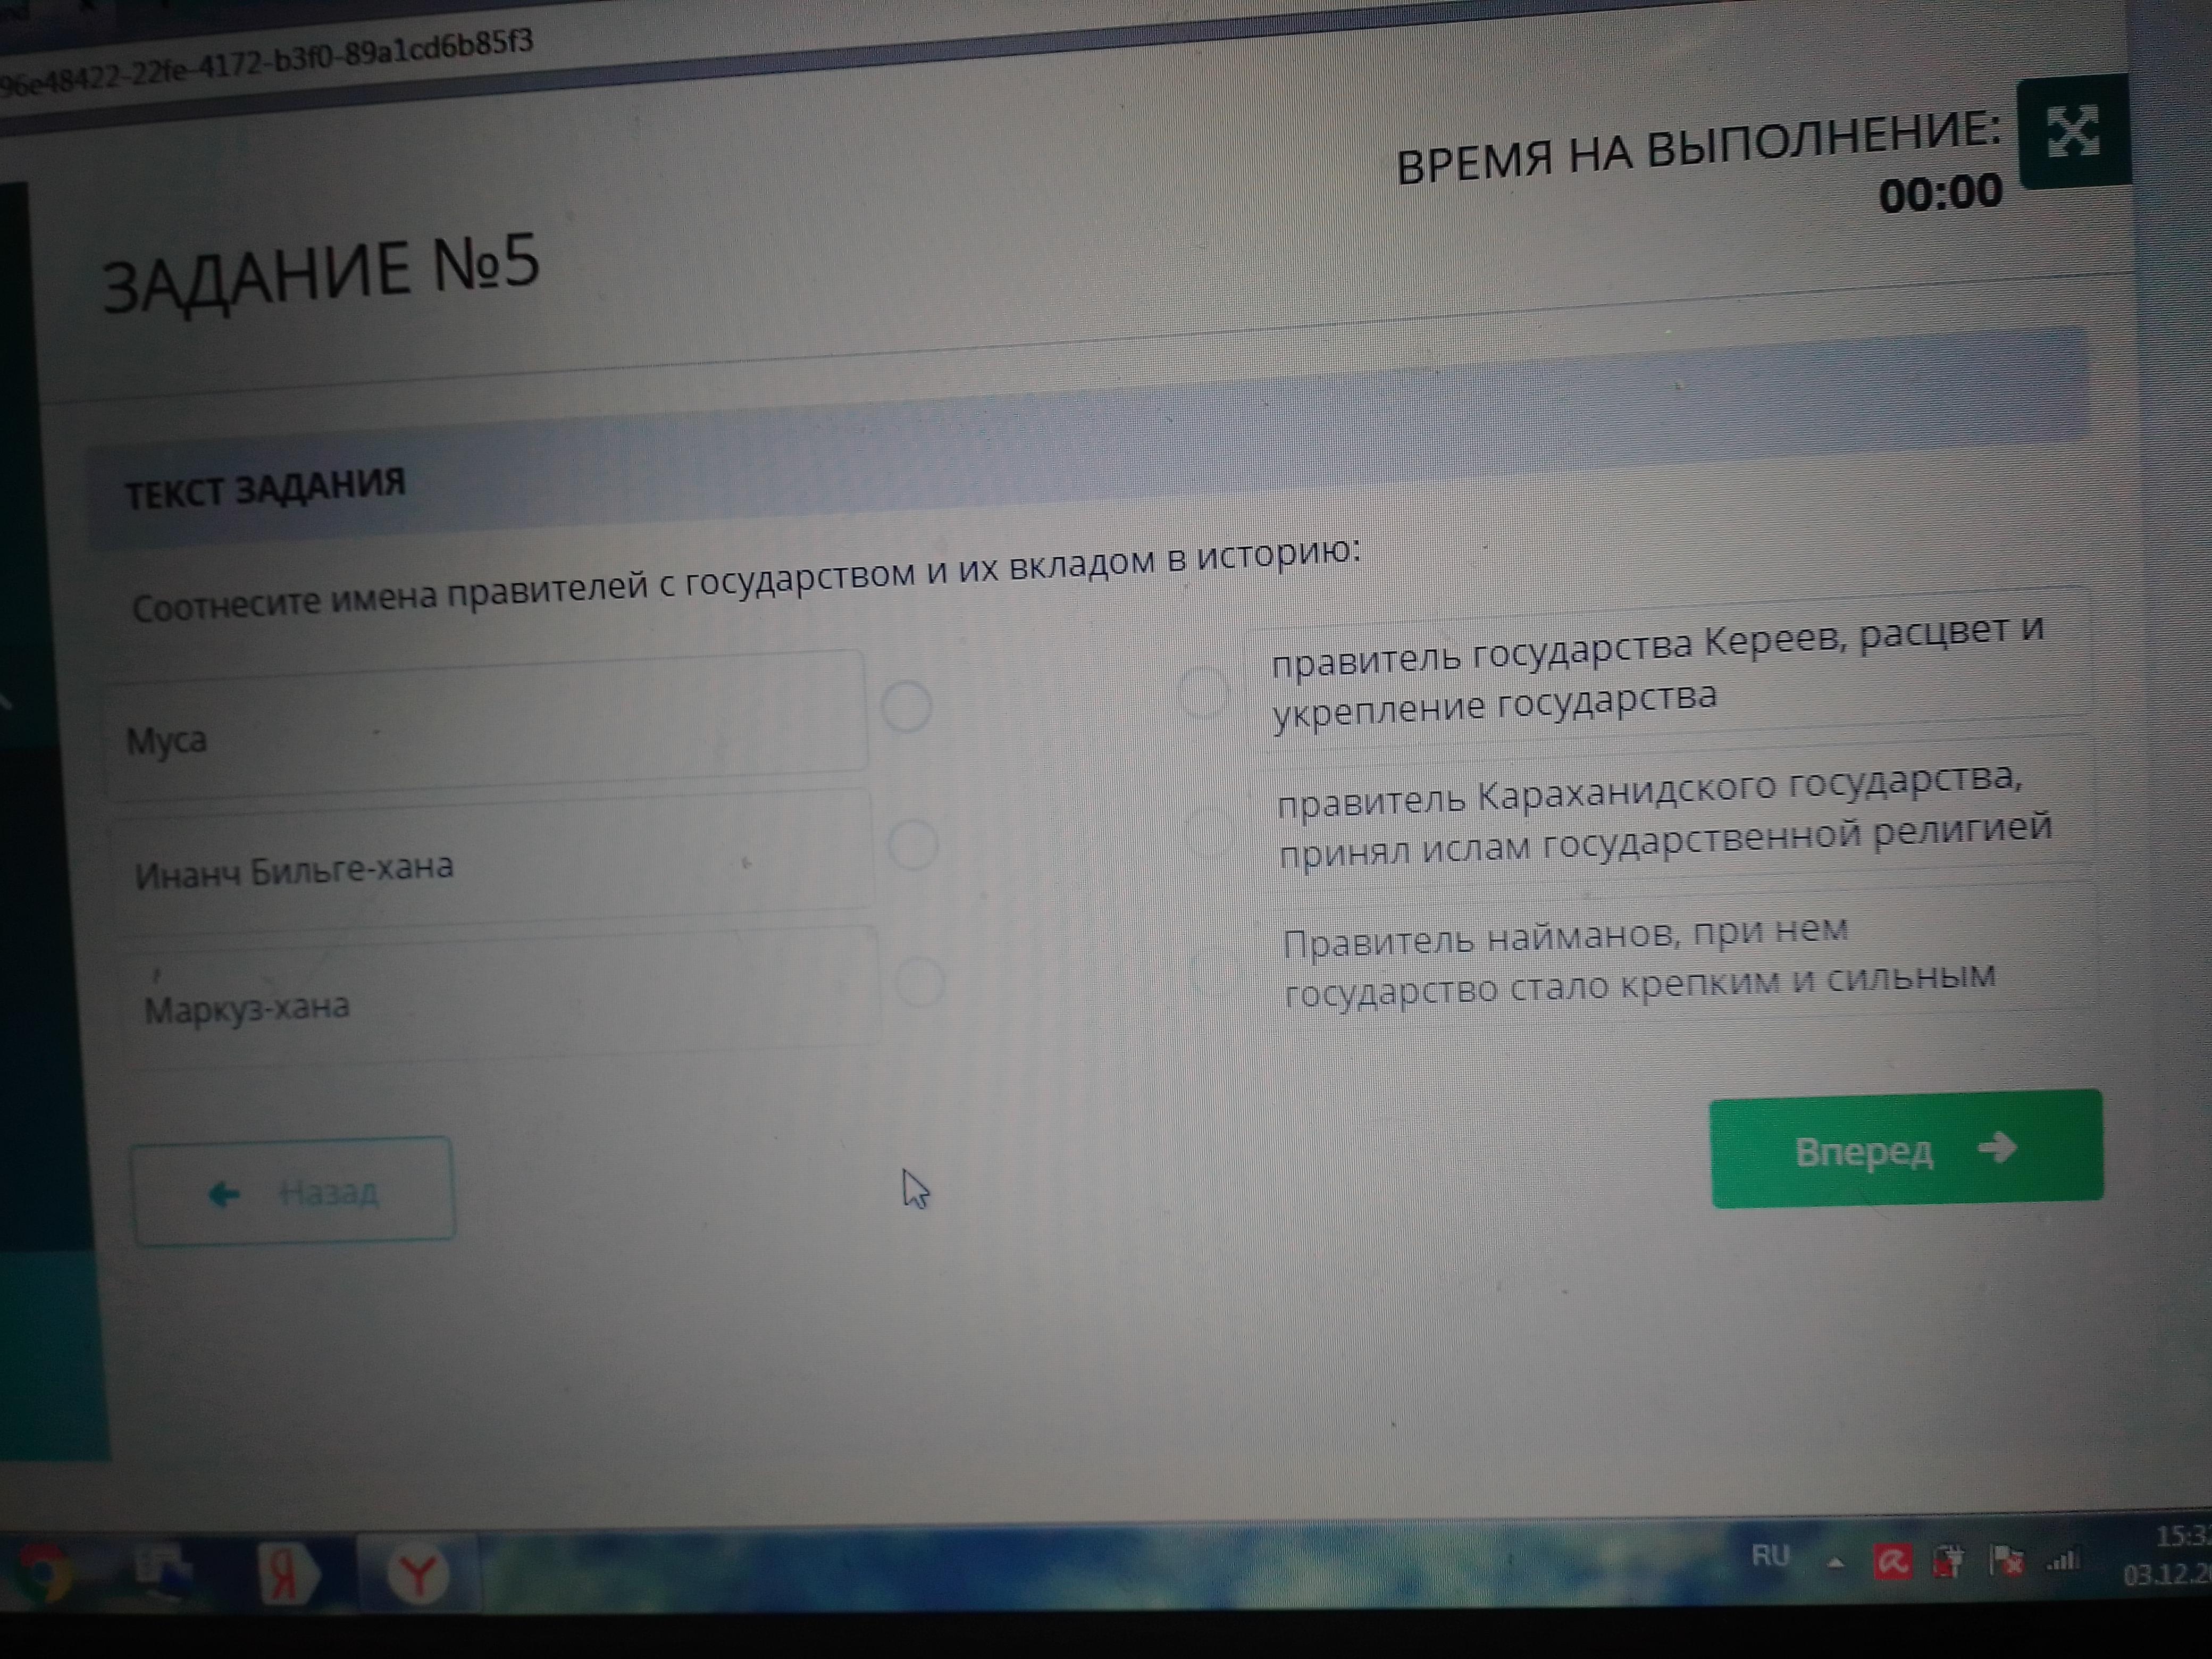The width and height of the screenshot is (2212, 1659).
Task: Switch to Yandex Browser in taskbar
Action: (x=418, y=1576)
